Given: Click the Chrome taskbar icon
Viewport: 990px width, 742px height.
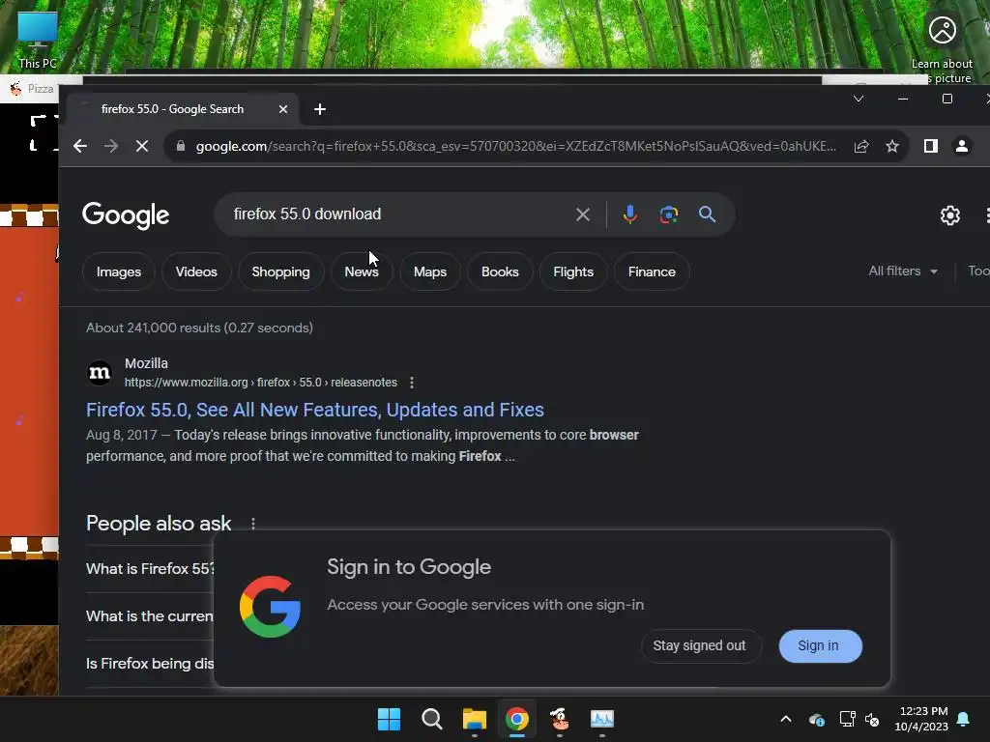Looking at the screenshot, I should point(517,719).
